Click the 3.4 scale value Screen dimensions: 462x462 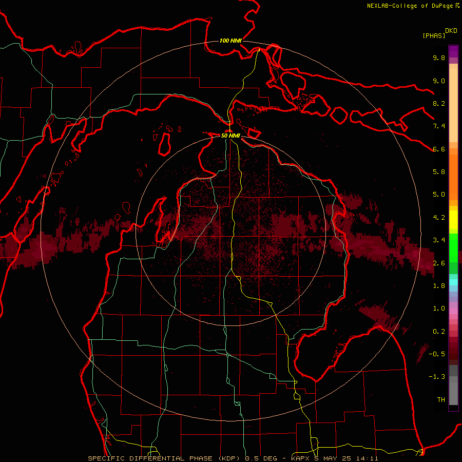point(439,240)
